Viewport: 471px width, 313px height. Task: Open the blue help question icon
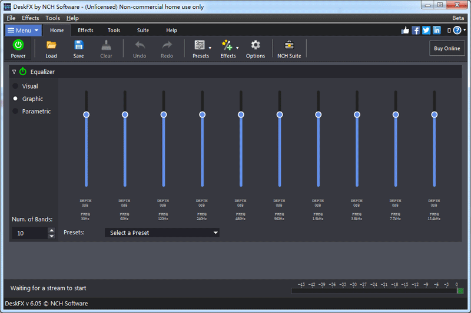point(457,31)
